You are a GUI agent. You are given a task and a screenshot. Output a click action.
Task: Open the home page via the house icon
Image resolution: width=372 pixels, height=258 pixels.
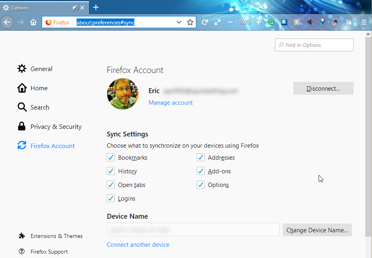click(x=33, y=22)
